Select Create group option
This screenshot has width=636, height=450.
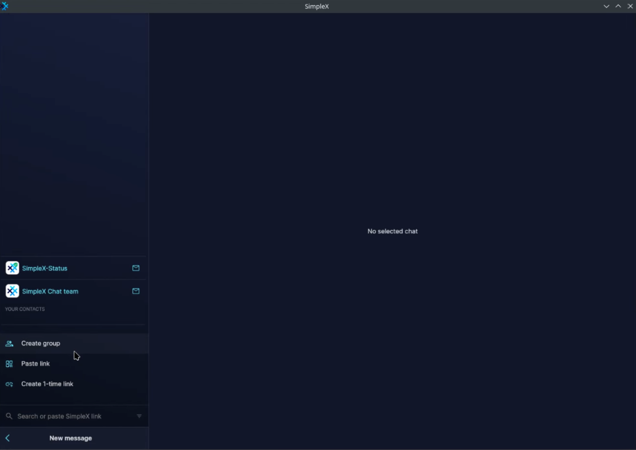74,343
